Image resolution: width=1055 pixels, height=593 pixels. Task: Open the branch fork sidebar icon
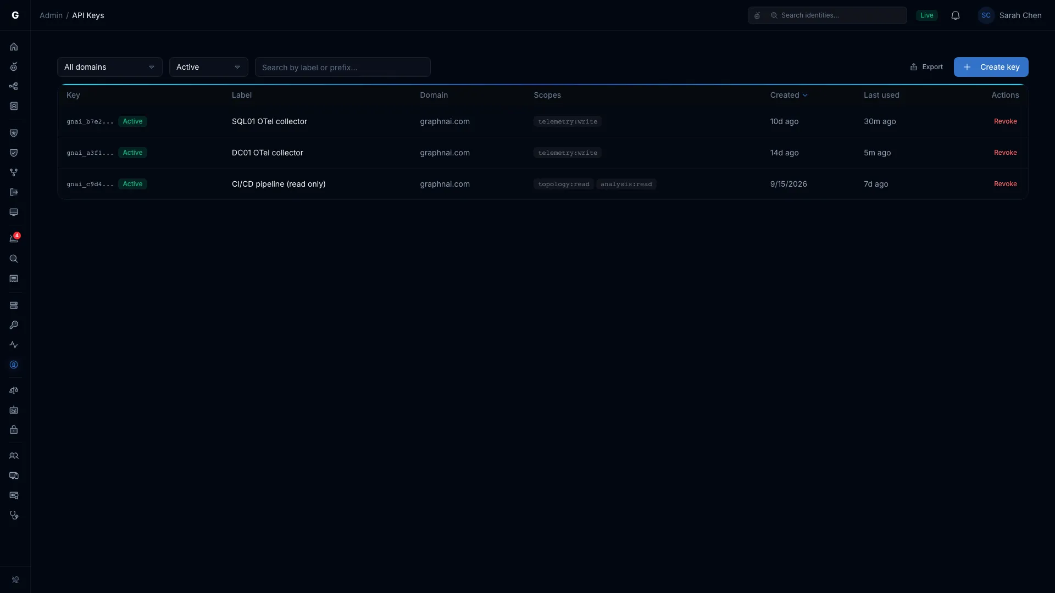coord(14,172)
